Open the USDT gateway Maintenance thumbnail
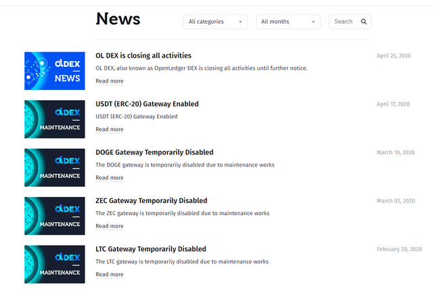The height and width of the screenshot is (291, 433). 55,119
